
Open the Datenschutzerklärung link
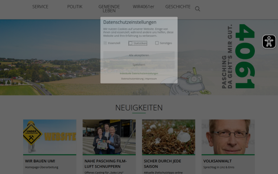click(132, 79)
